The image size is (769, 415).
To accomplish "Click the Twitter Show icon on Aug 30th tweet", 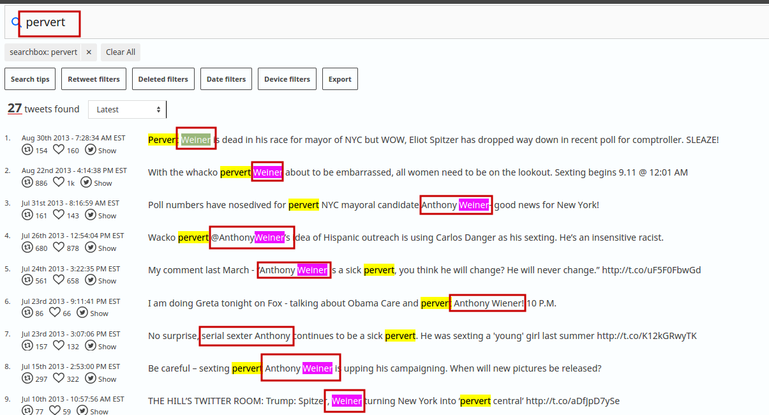I will (x=91, y=149).
